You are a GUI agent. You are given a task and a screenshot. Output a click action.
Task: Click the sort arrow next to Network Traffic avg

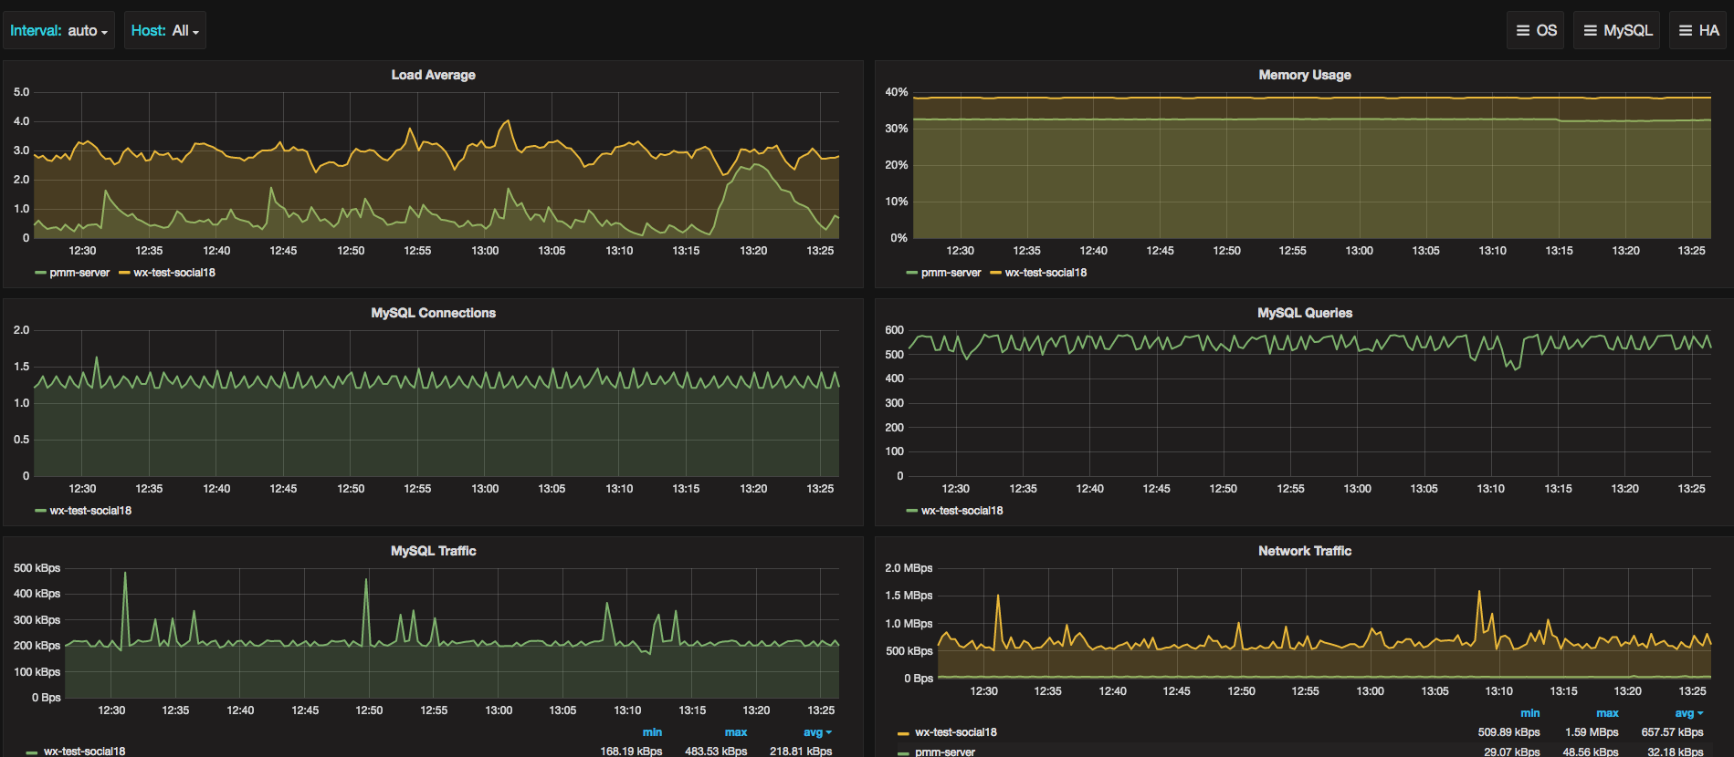[x=1700, y=713]
